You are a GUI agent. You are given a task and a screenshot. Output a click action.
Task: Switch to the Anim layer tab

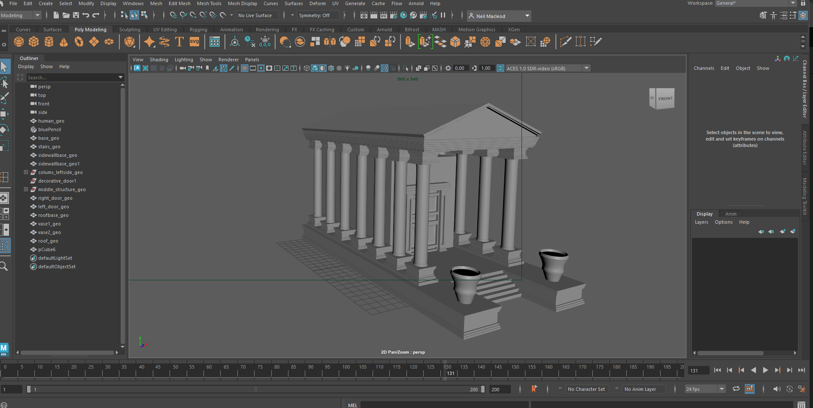pos(731,214)
